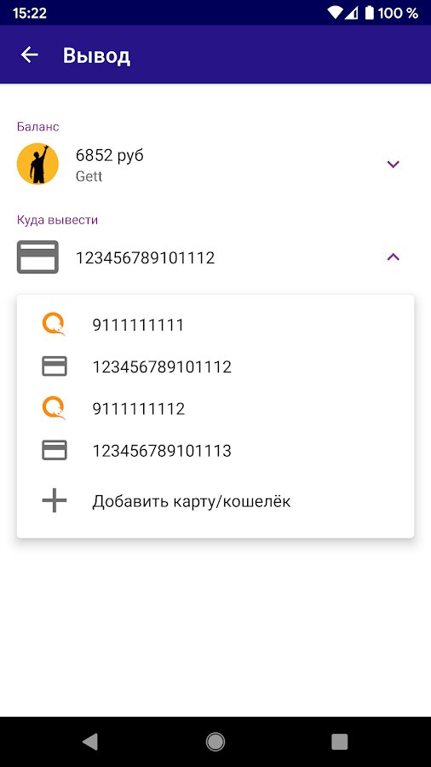Viewport: 431px width, 767px height.
Task: Tap QIWI logo next to 9111111111
Action: click(x=55, y=325)
